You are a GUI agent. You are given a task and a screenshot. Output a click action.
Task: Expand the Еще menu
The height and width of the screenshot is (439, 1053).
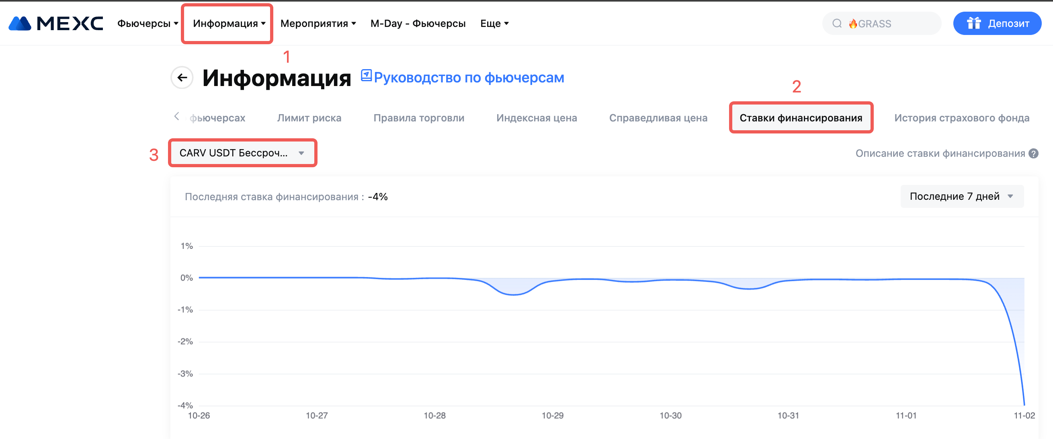click(494, 23)
